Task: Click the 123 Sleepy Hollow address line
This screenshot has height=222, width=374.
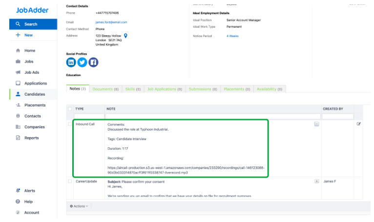Action: (x=108, y=36)
